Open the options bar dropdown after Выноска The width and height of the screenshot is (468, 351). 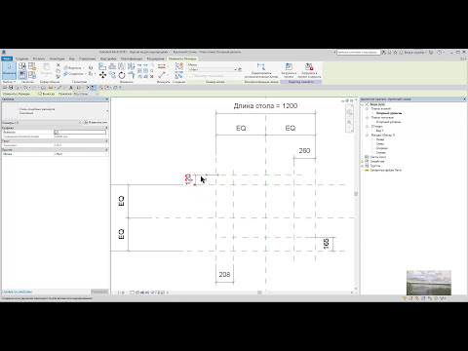click(86, 94)
